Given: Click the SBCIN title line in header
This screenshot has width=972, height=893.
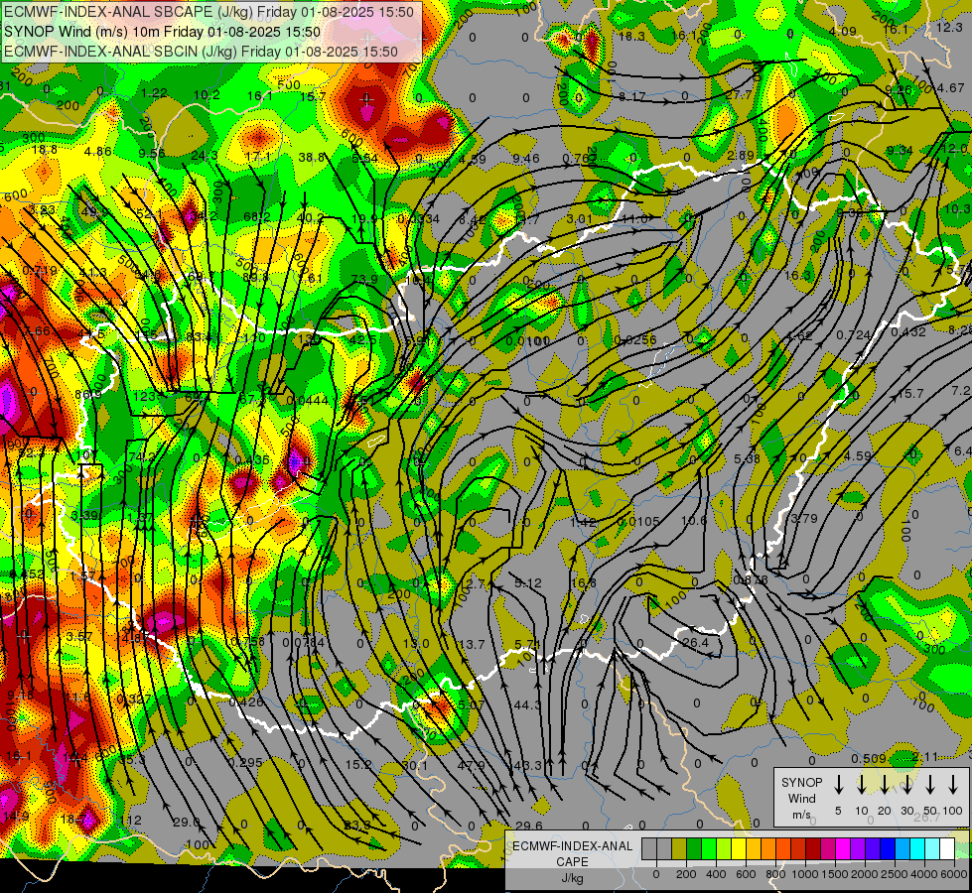Looking at the screenshot, I should [x=201, y=52].
